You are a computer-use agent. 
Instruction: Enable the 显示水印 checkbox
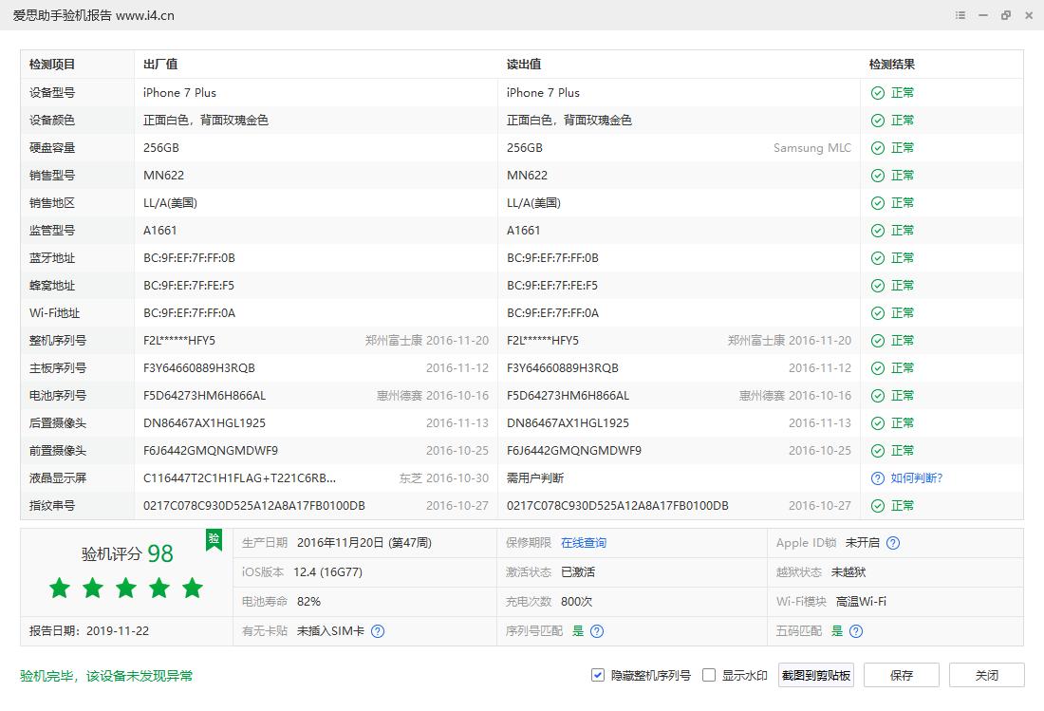pos(708,675)
